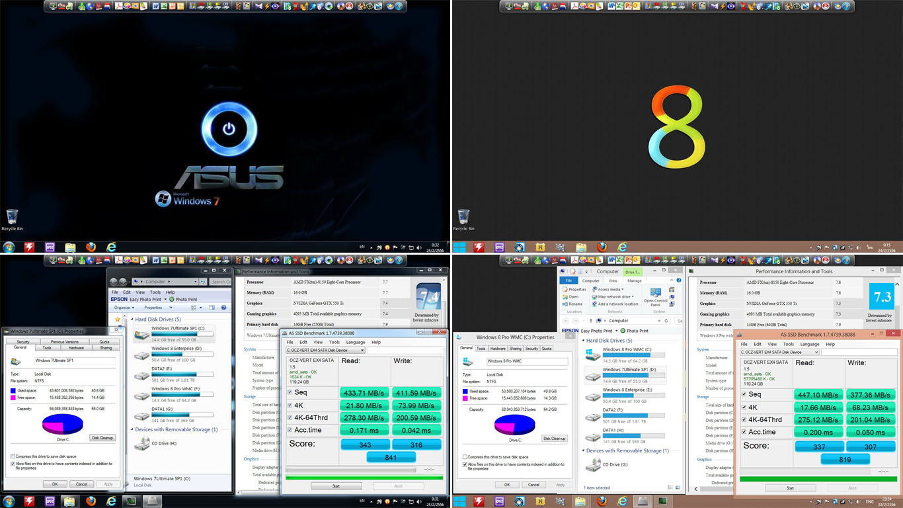Screen dimensions: 903x508
Task: Uncheck Seq in the AS SSD window scoring 819
Action: (744, 395)
